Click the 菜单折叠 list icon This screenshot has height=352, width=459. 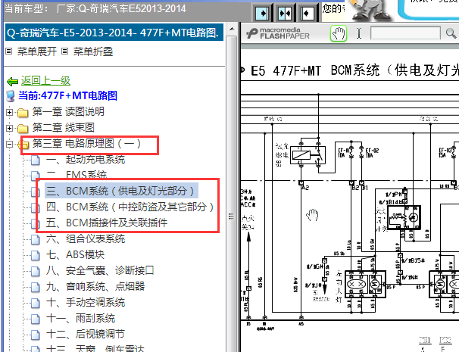tap(64, 51)
